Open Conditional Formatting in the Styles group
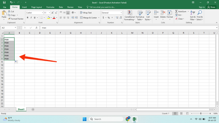Image resolution: width=219 pixels, height=123 pixels. click(130, 15)
